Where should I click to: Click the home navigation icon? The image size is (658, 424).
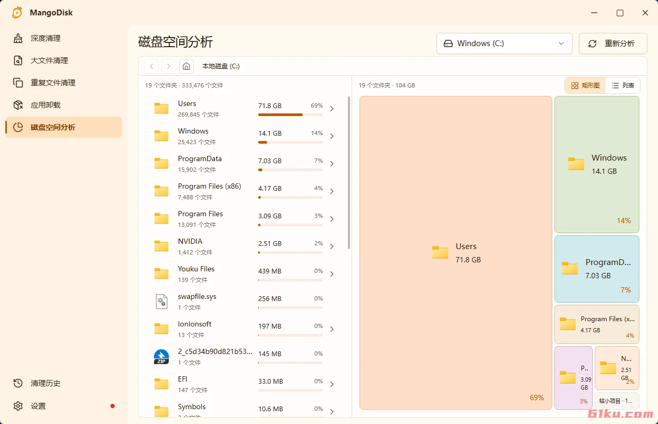(x=186, y=66)
